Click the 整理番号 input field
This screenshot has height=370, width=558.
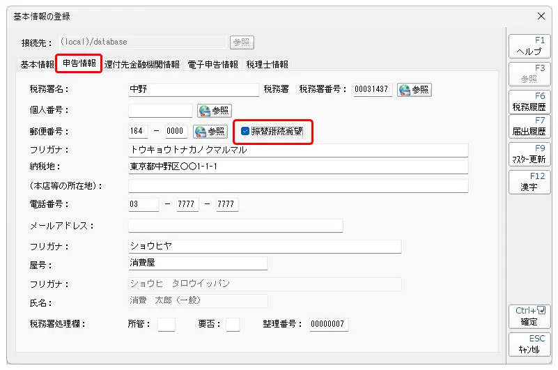click(x=329, y=324)
